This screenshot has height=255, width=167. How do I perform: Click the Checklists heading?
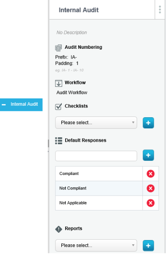76,106
